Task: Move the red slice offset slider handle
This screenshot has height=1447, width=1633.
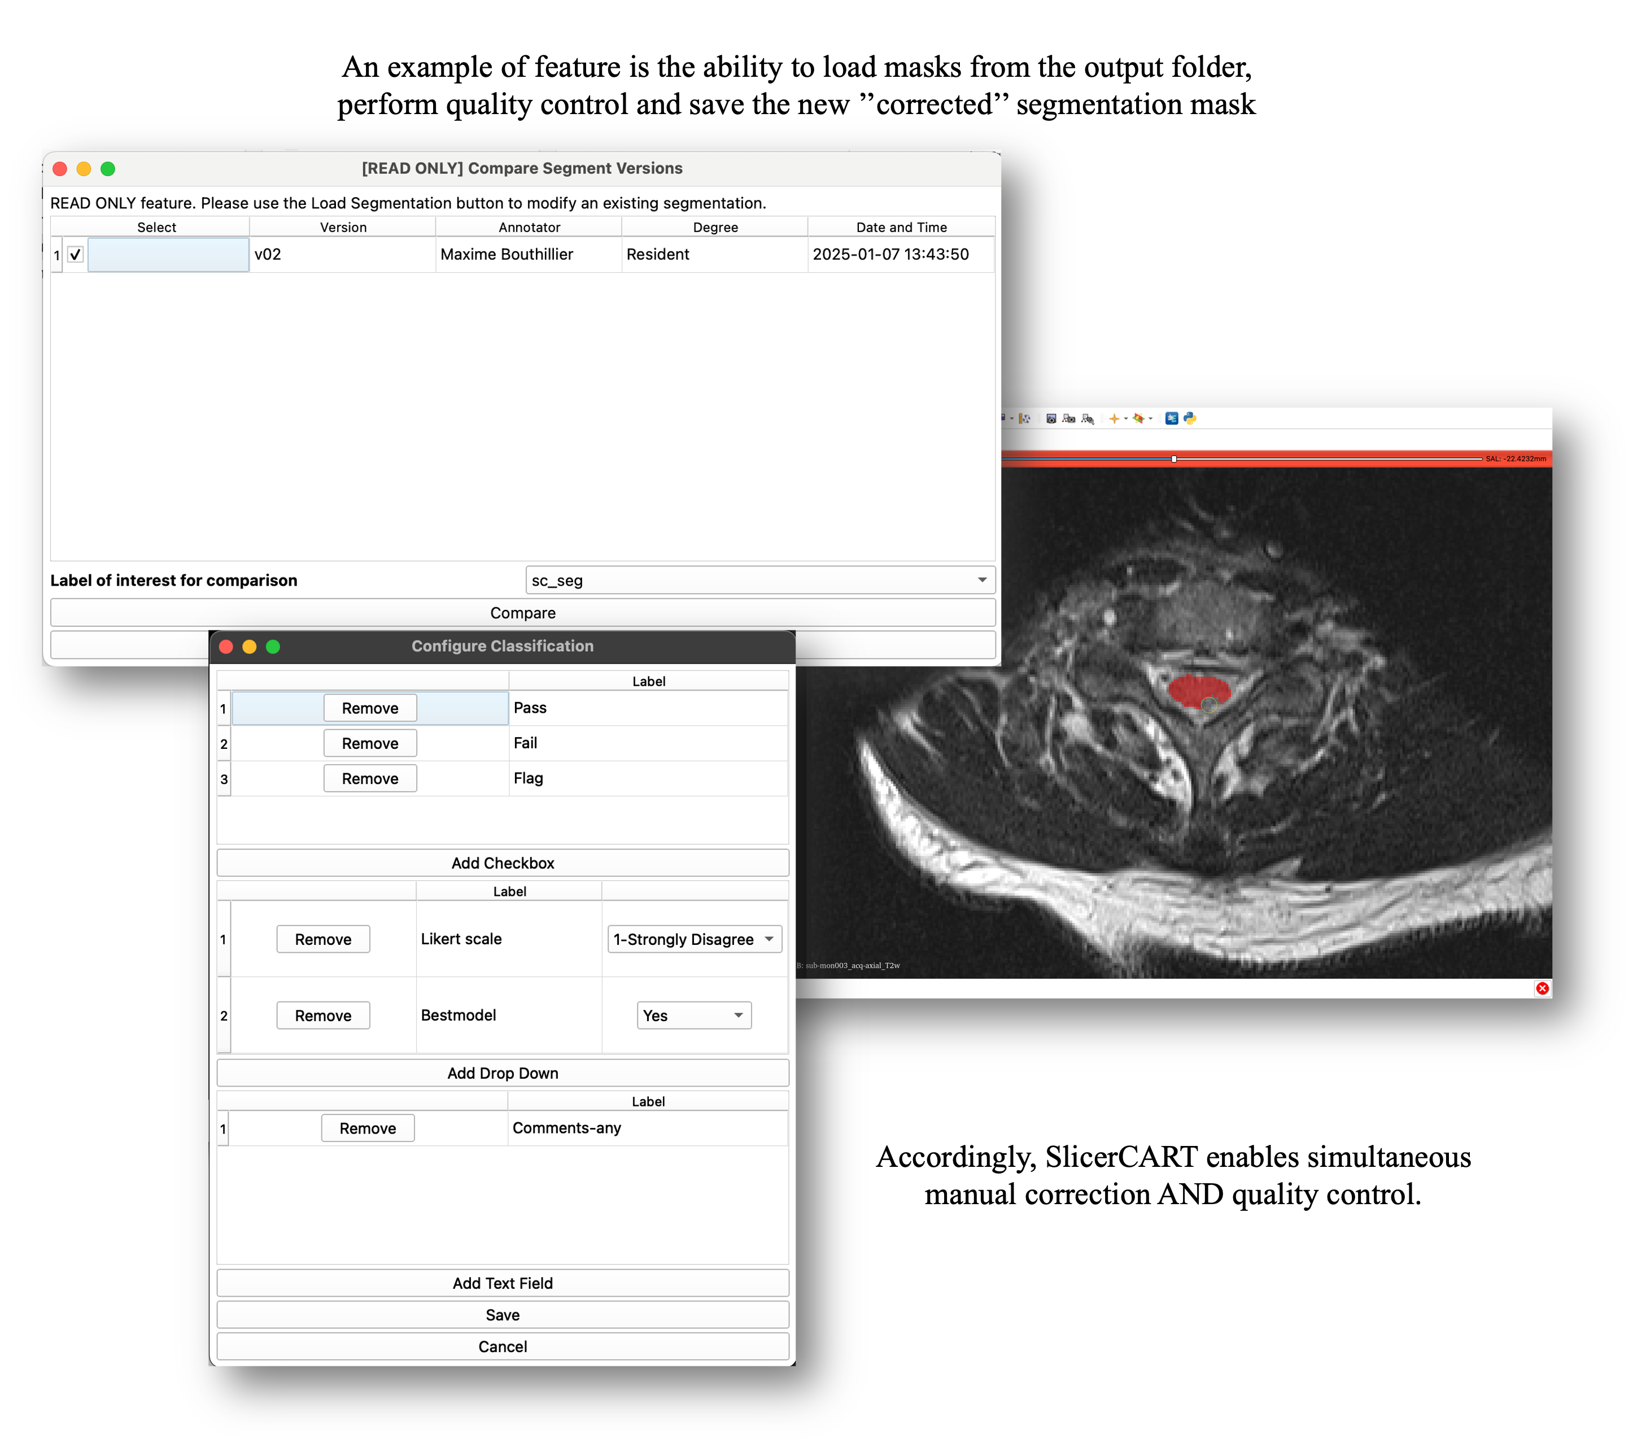Action: click(x=1173, y=459)
